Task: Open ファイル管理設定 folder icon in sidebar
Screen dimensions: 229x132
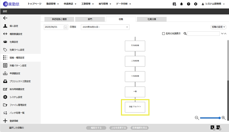Action: 5,105
